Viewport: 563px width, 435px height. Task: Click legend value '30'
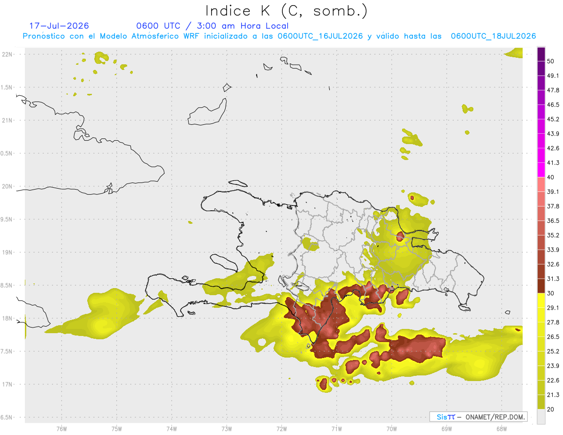[x=550, y=293]
